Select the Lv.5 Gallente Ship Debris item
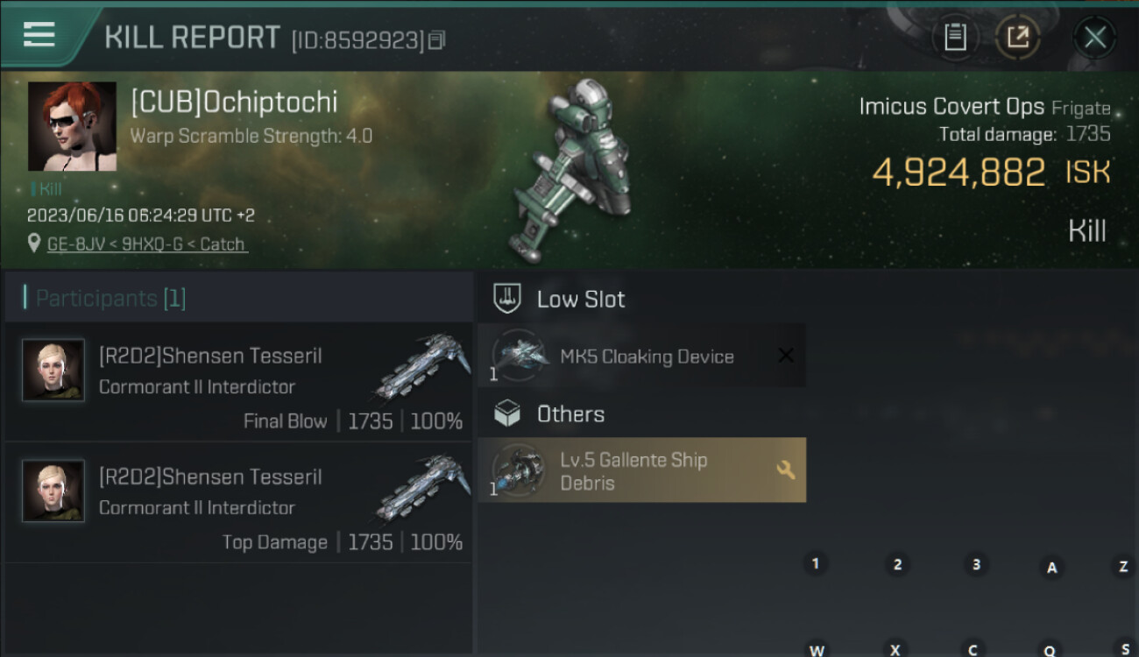The image size is (1139, 657). tap(642, 470)
